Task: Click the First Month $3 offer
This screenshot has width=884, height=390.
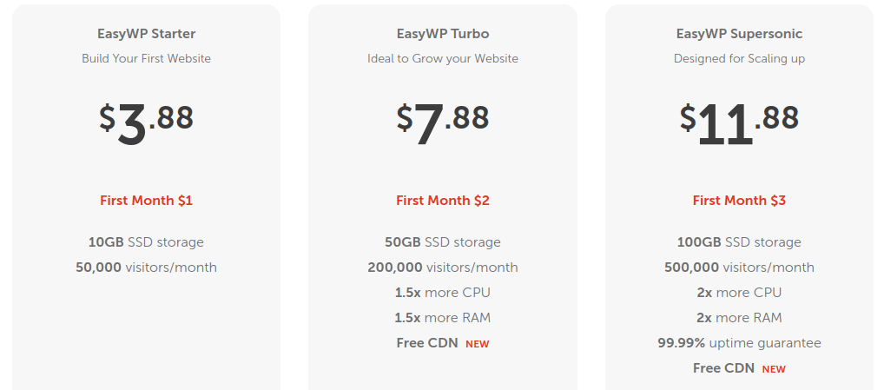Action: [x=739, y=201]
